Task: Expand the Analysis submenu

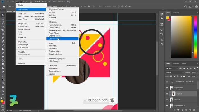Action: (x=31, y=63)
